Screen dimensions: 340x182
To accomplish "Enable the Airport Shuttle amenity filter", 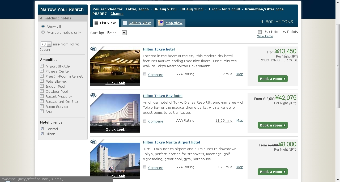I will pos(42,66).
